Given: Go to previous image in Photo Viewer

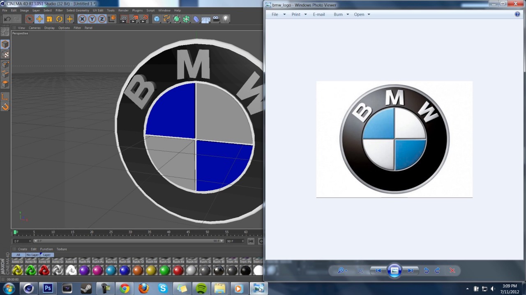Looking at the screenshot, I should click(378, 270).
